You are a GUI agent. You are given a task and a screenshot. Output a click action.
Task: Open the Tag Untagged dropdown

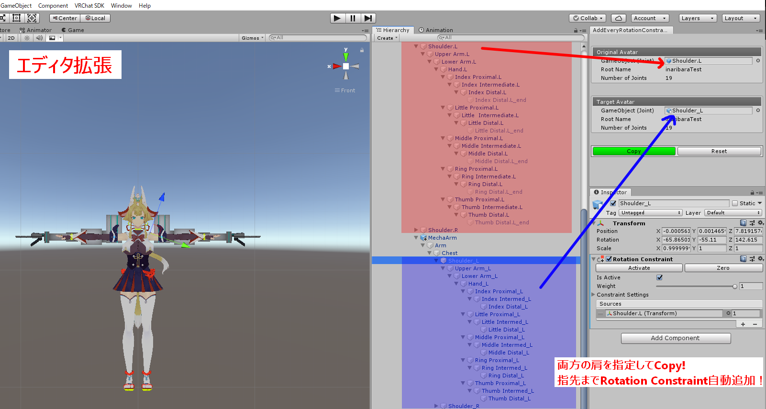[651, 213]
